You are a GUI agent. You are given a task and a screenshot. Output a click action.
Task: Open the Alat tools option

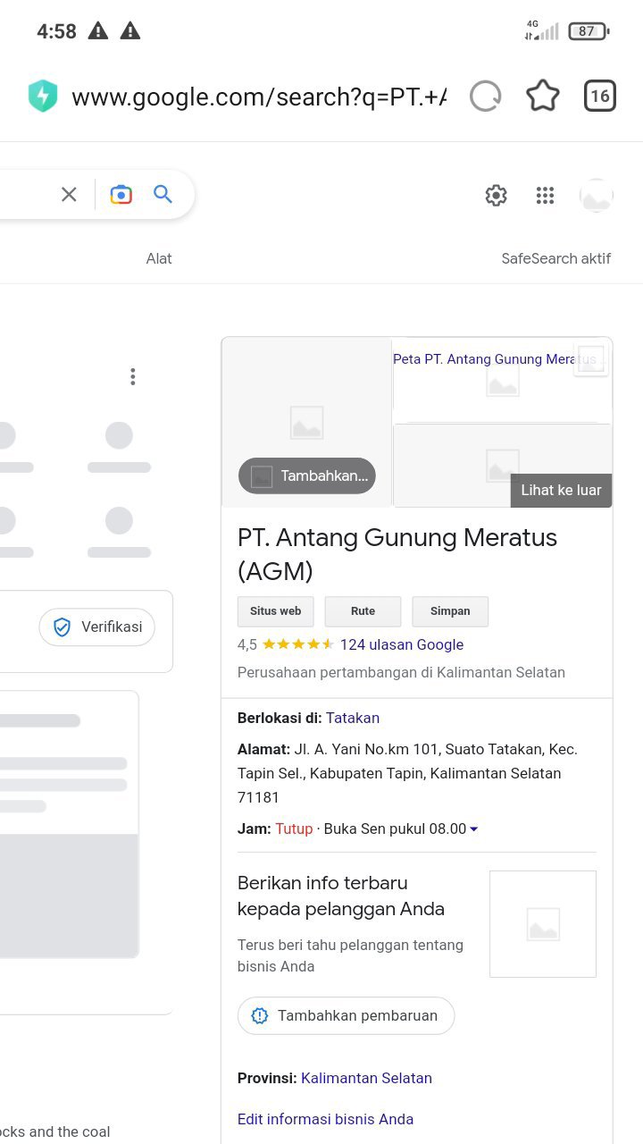159,258
